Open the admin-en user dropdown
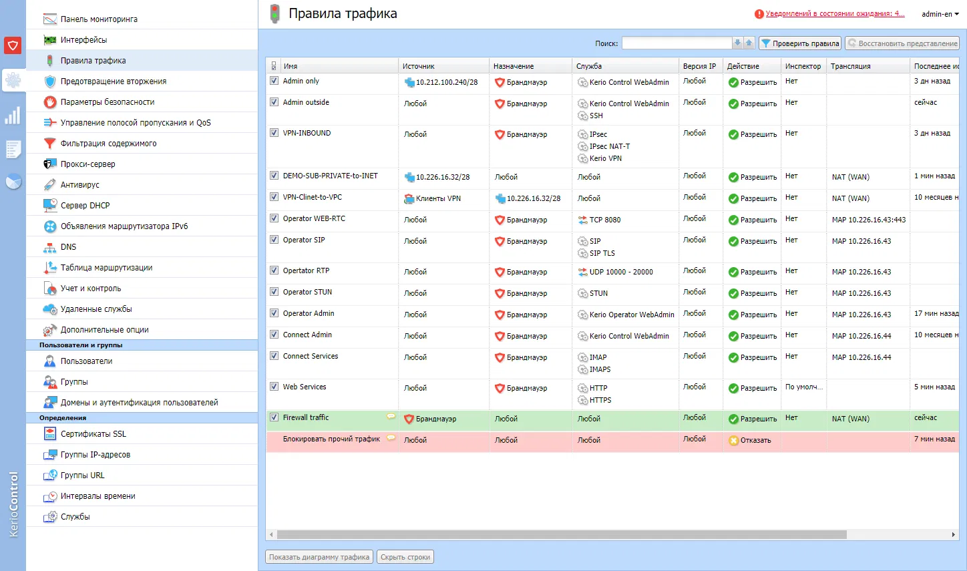This screenshot has width=967, height=571. [940, 14]
